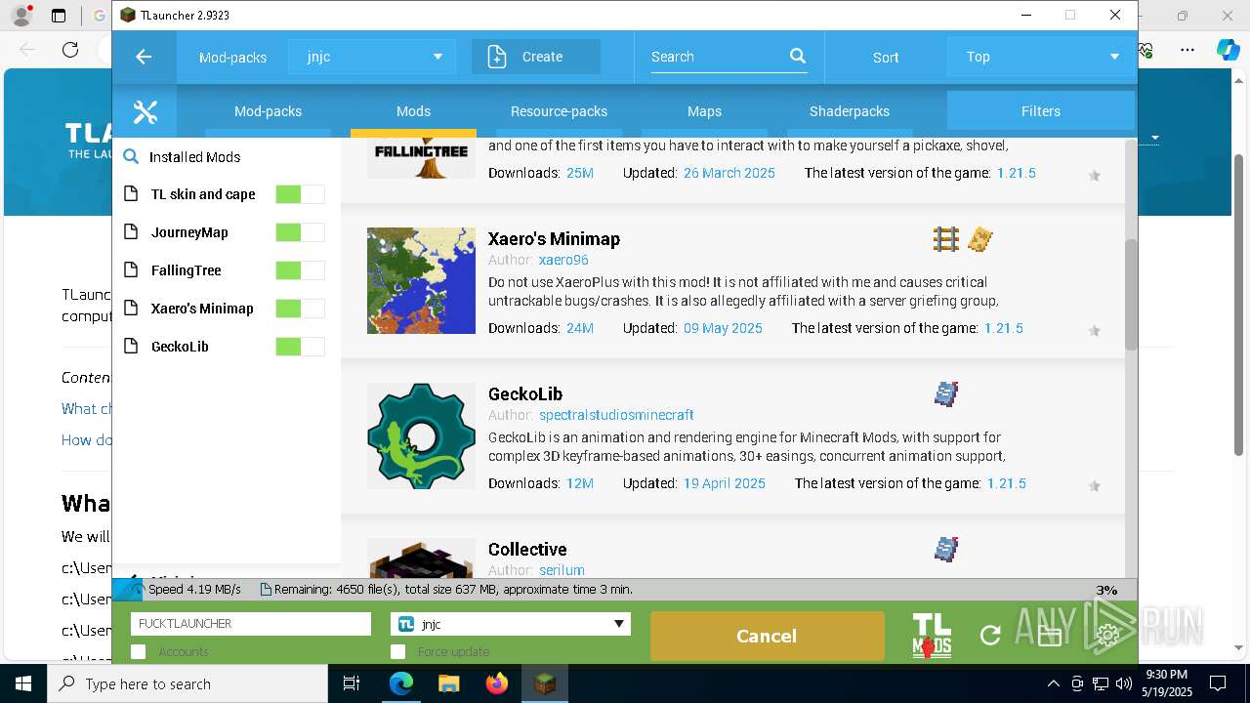The image size is (1250, 703).
Task: Open the TL MODS button
Action: 932,635
